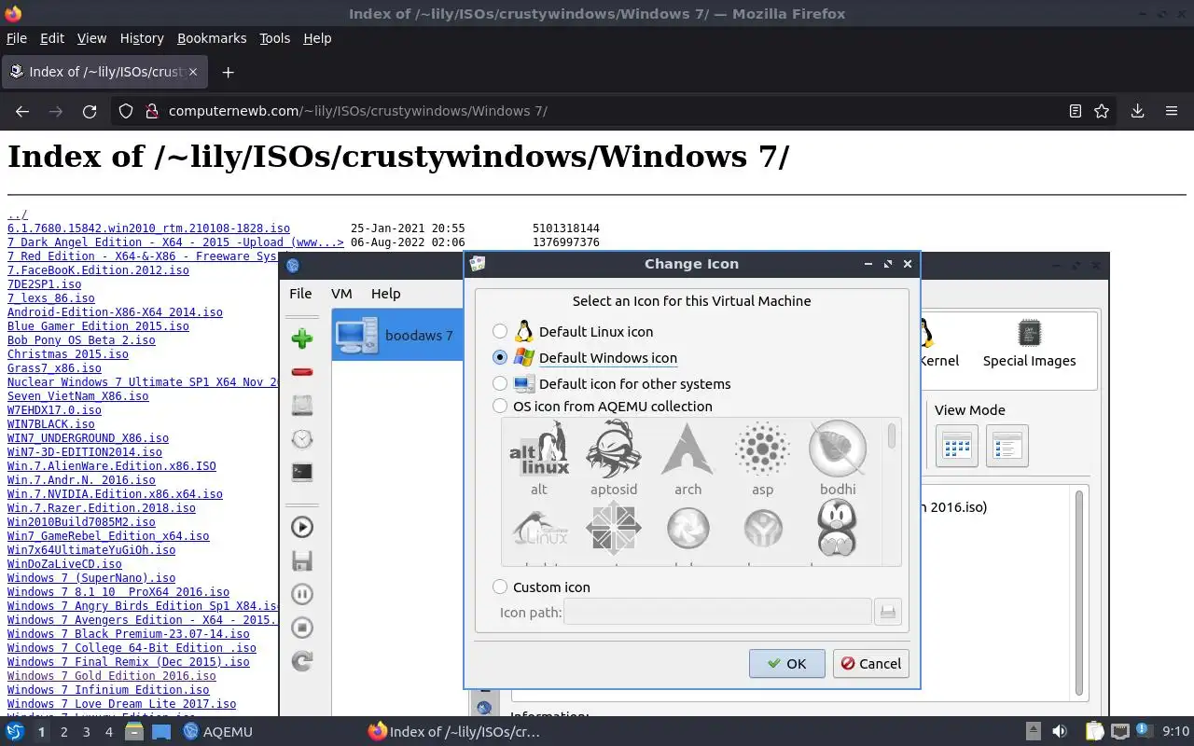Reload the Firefox page
The height and width of the screenshot is (746, 1194).
90,111
